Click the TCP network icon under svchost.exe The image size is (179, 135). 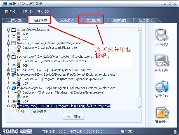click(19, 66)
